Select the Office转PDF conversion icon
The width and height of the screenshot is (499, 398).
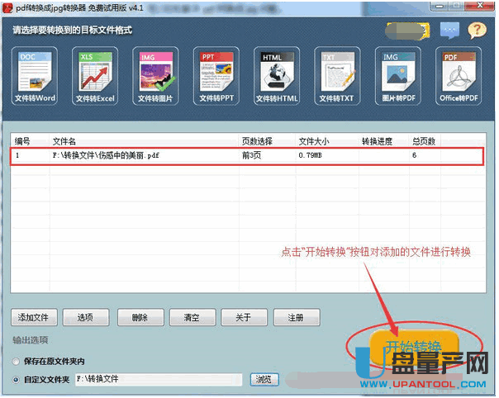[459, 76]
